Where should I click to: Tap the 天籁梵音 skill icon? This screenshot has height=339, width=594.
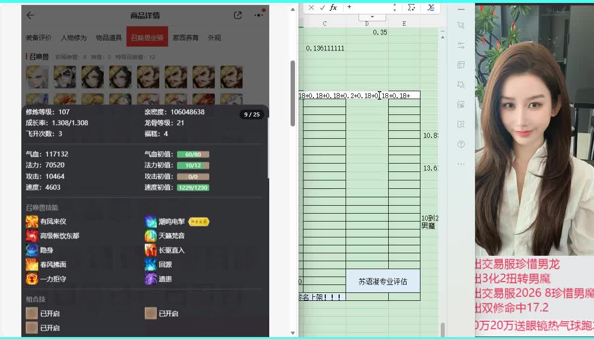(151, 235)
